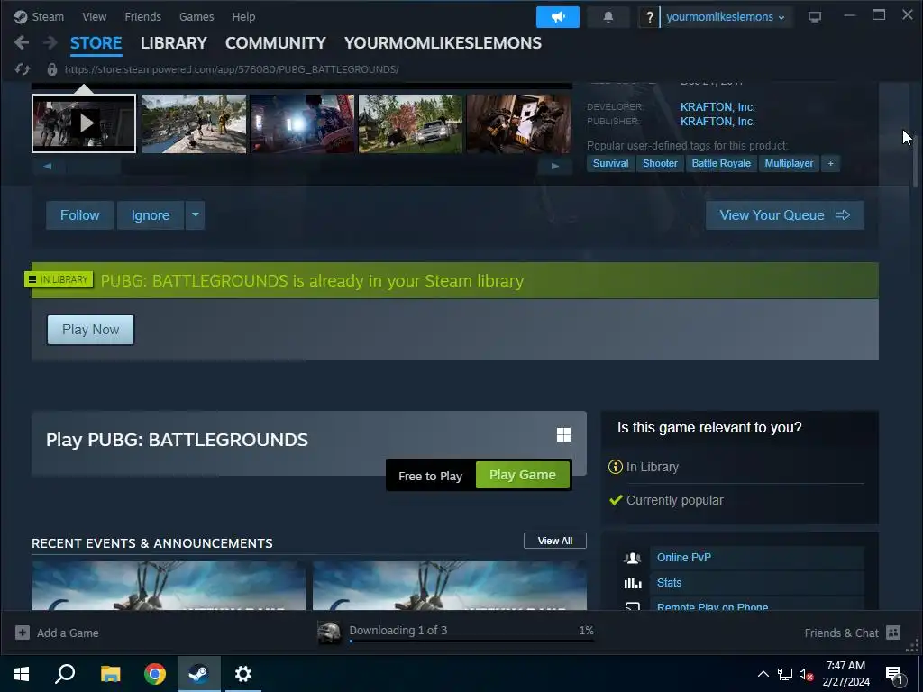This screenshot has height=692, width=923.
Task: Launch Chrome from the taskbar
Action: tap(155, 674)
